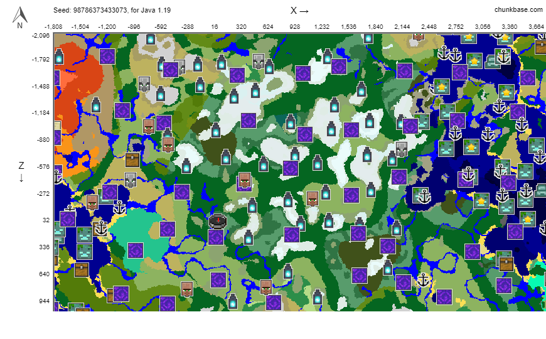Select ruined portal near X -350, Z -290
The width and height of the screenshot is (546, 339).
[x=182, y=192]
